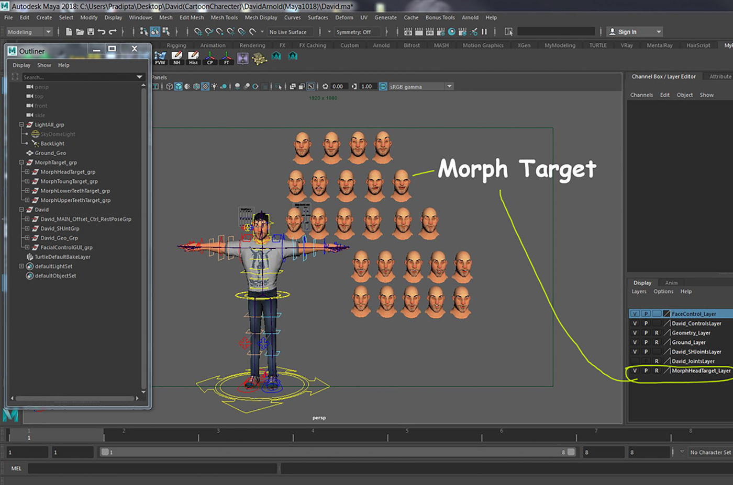Screen dimensions: 733x485
Task: Click the Undo arrow icon
Action: (x=102, y=32)
